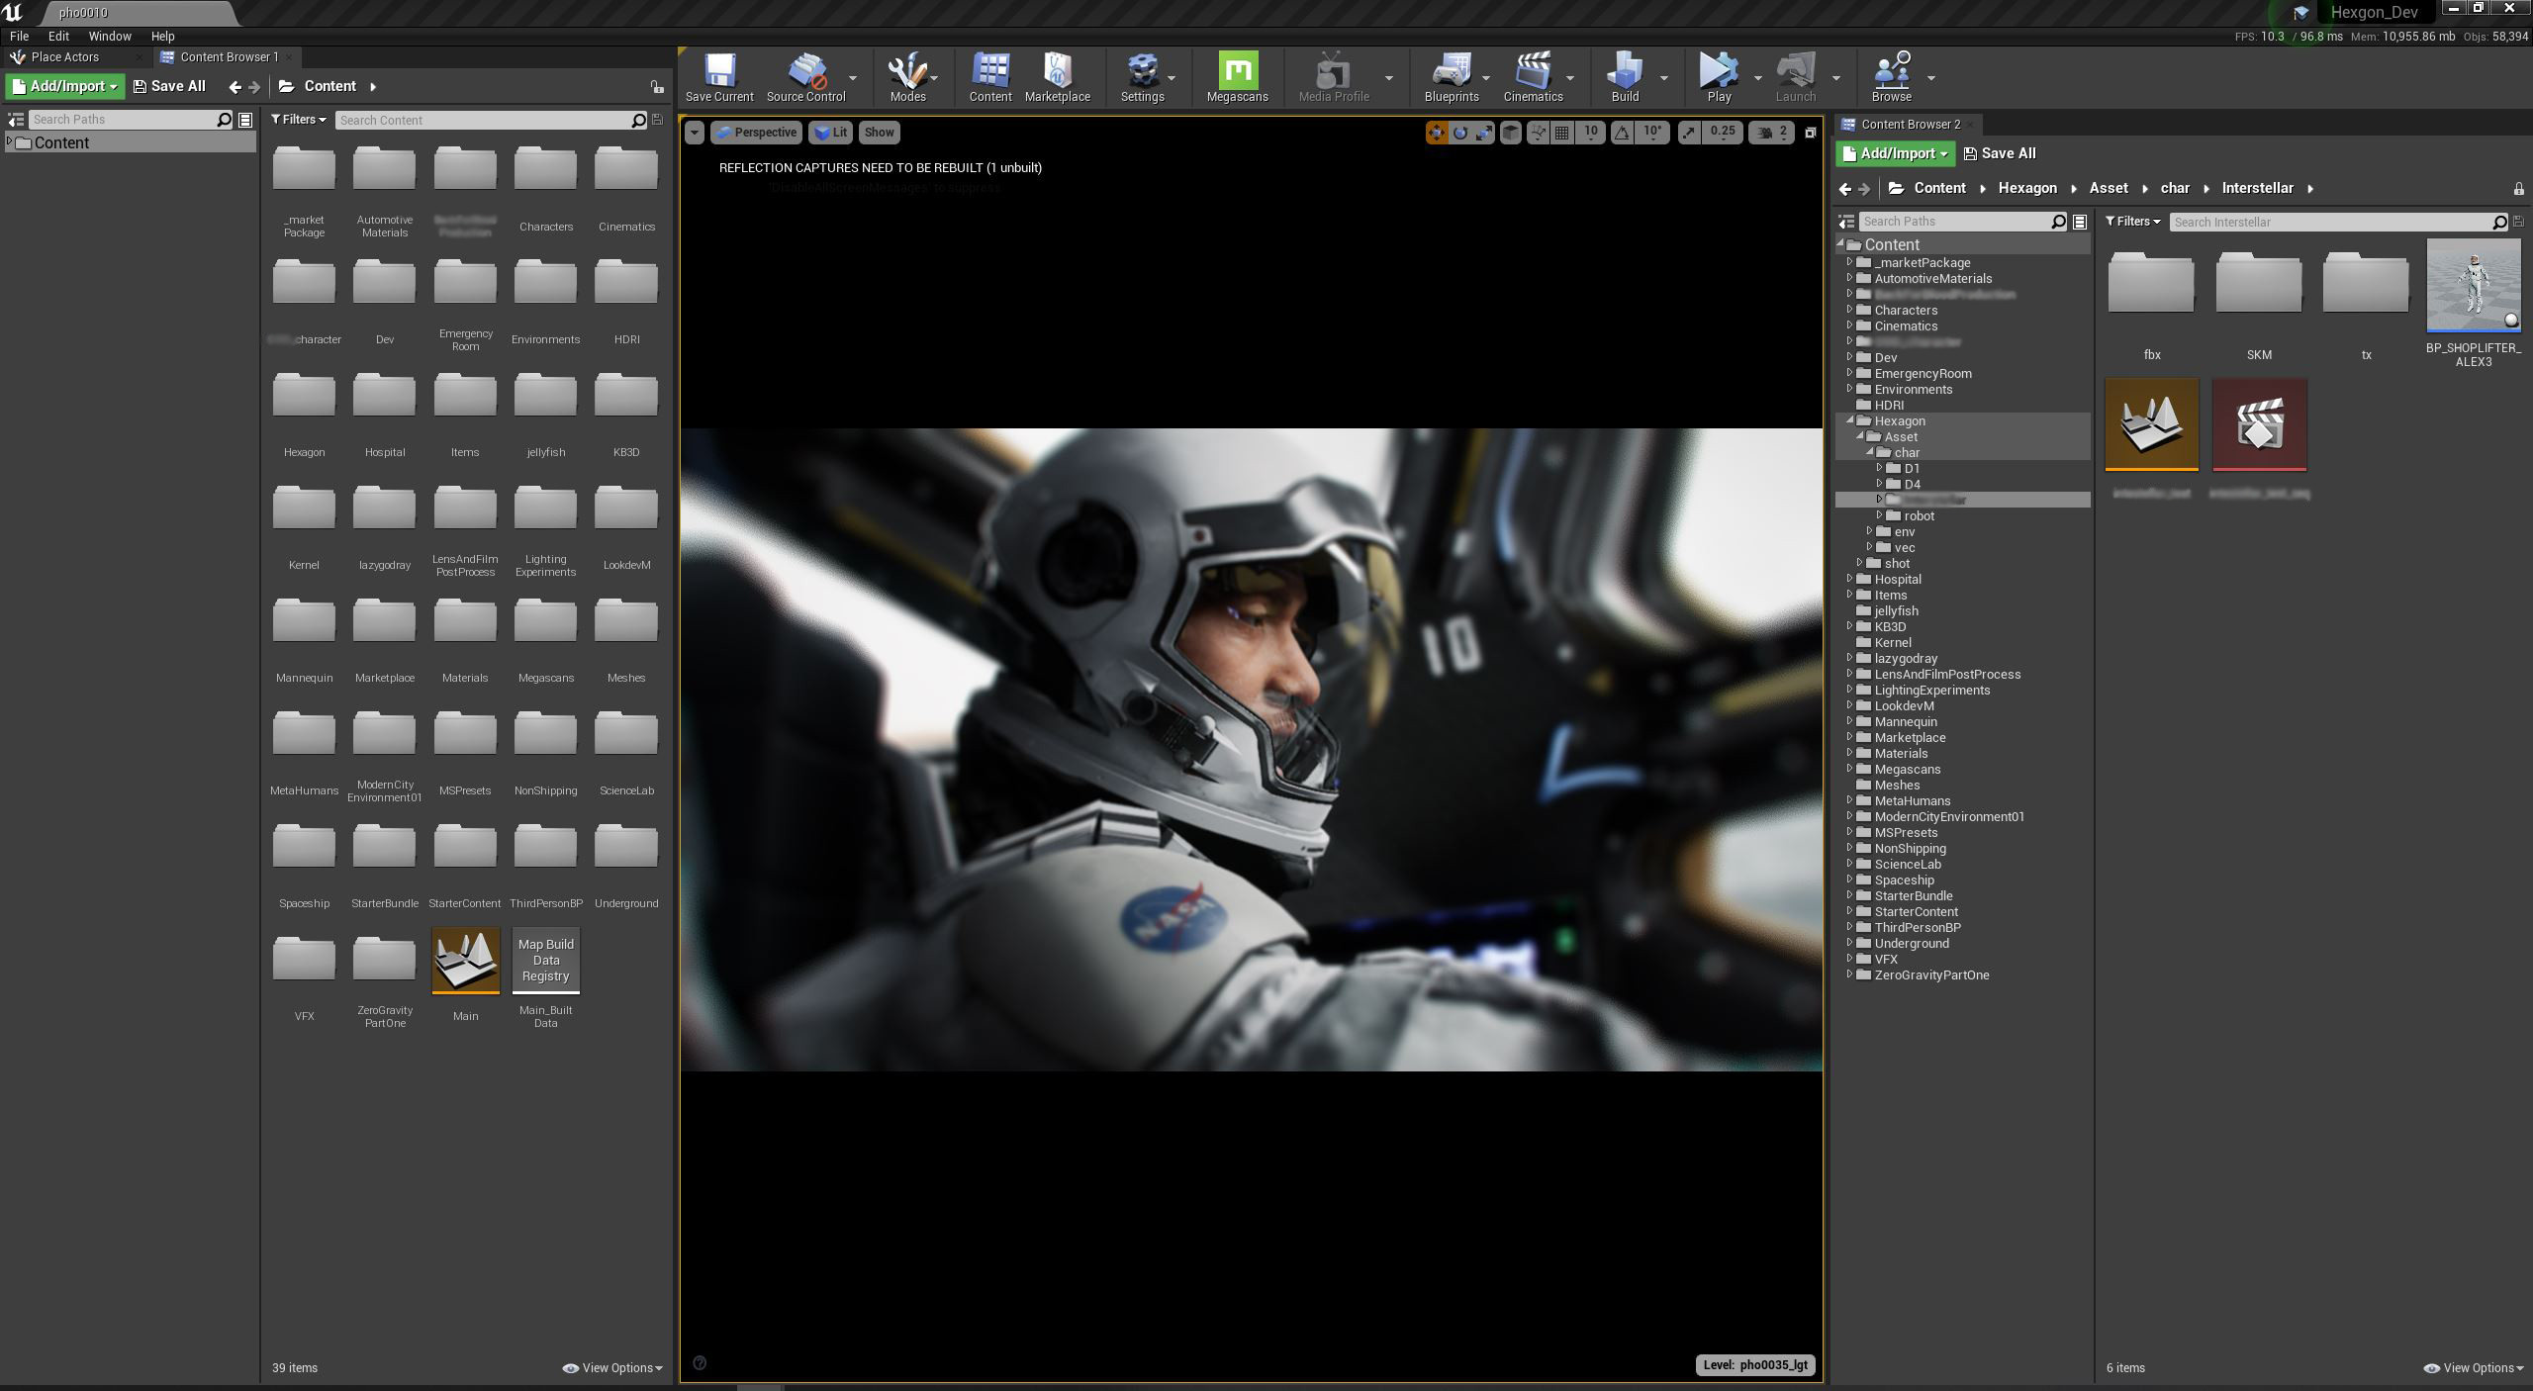
Task: Open the Help menu
Action: click(162, 36)
